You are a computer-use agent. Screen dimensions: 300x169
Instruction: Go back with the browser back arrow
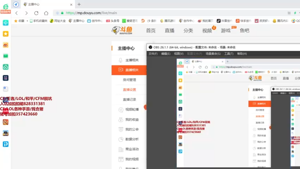point(16,13)
